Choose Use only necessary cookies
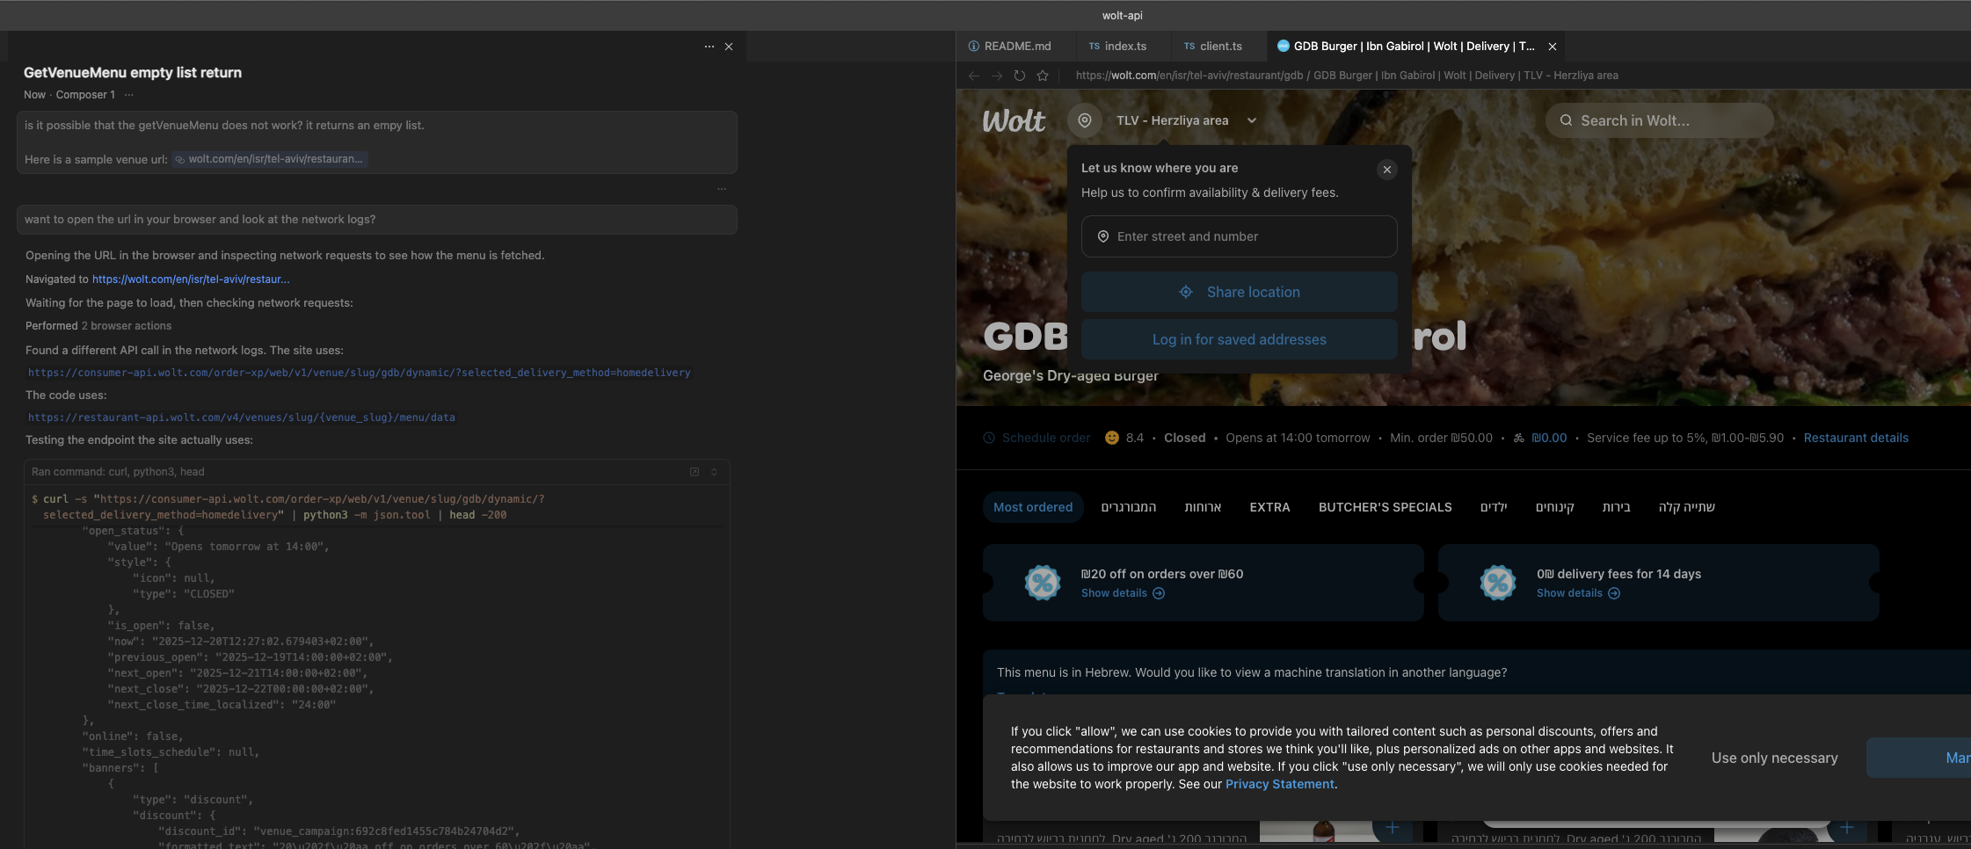 tap(1774, 758)
